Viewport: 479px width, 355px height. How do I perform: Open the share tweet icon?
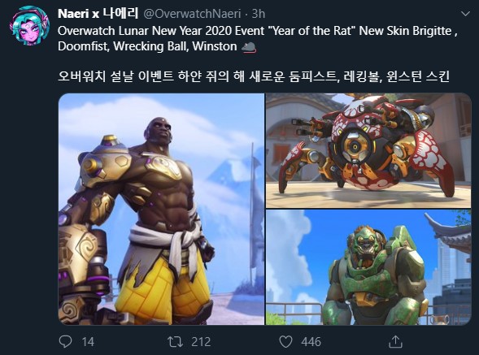click(395, 341)
